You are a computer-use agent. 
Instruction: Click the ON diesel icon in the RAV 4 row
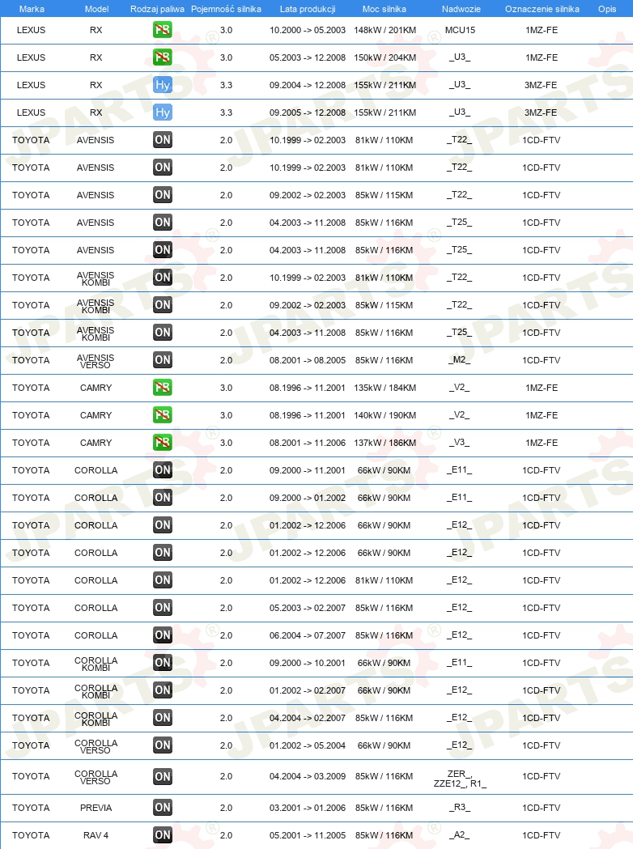(x=163, y=835)
